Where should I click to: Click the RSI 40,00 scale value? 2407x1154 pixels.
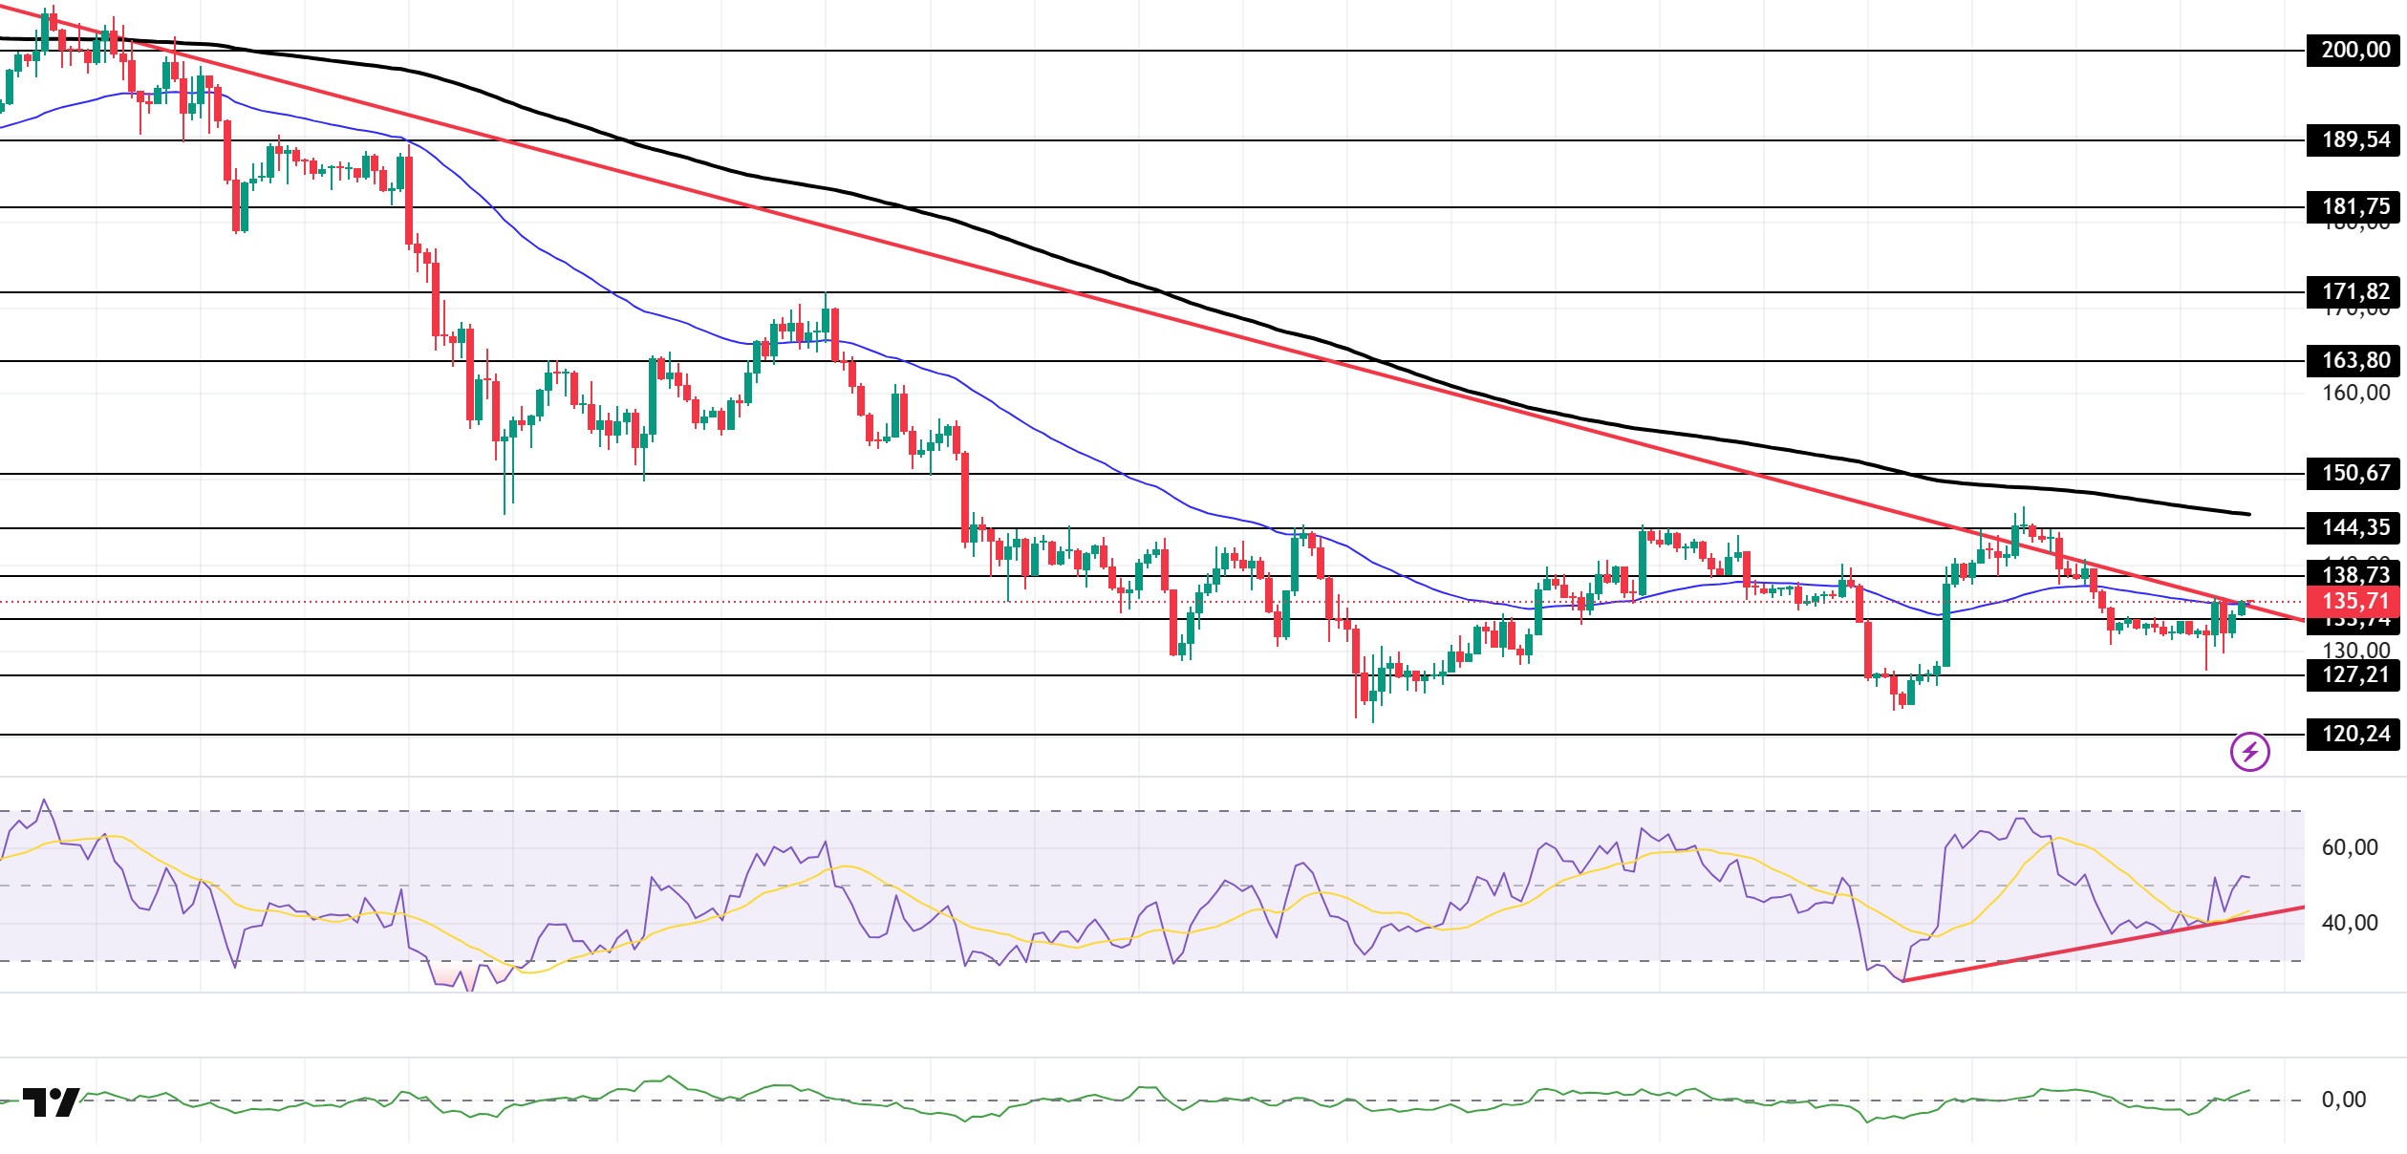tap(2350, 923)
